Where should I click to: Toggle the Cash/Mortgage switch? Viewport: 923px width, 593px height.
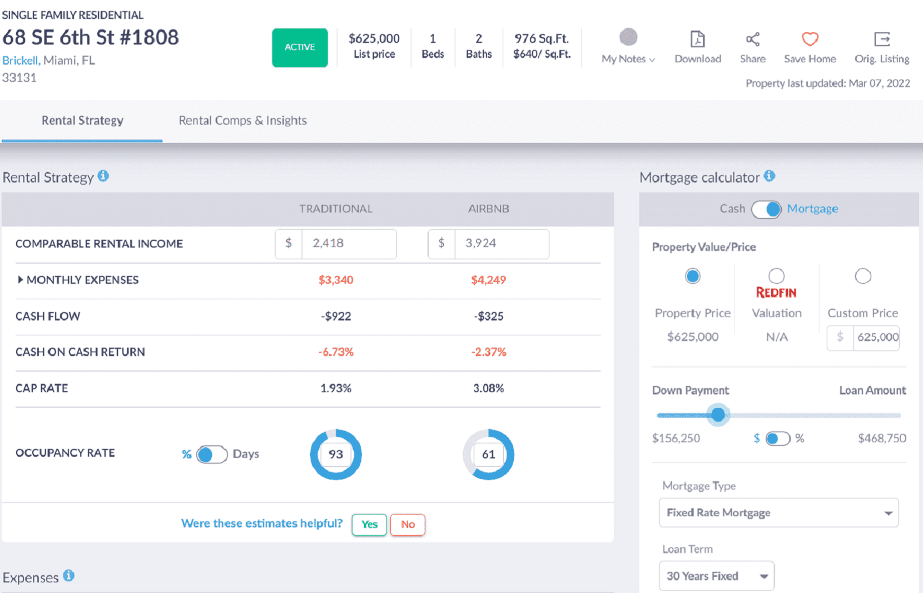pos(766,209)
